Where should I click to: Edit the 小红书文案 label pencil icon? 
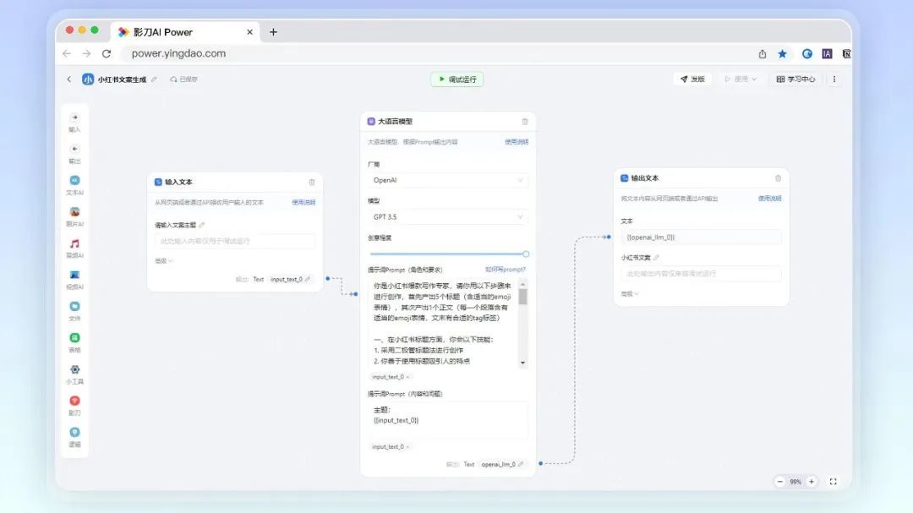point(656,258)
